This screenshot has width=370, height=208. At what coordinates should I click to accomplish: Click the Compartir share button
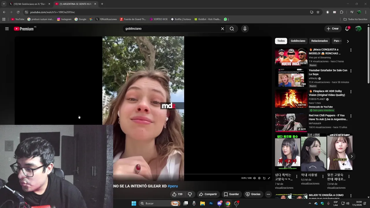point(208,194)
